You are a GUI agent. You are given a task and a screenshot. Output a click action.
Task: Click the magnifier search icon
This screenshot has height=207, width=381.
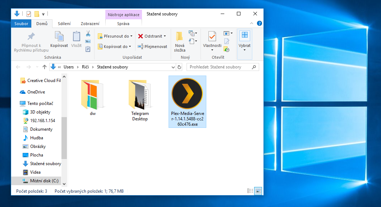254,67
